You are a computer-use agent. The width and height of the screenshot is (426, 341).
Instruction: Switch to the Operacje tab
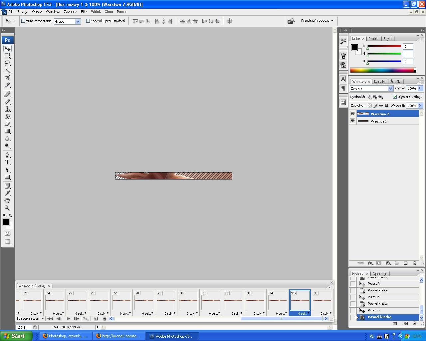coord(380,274)
